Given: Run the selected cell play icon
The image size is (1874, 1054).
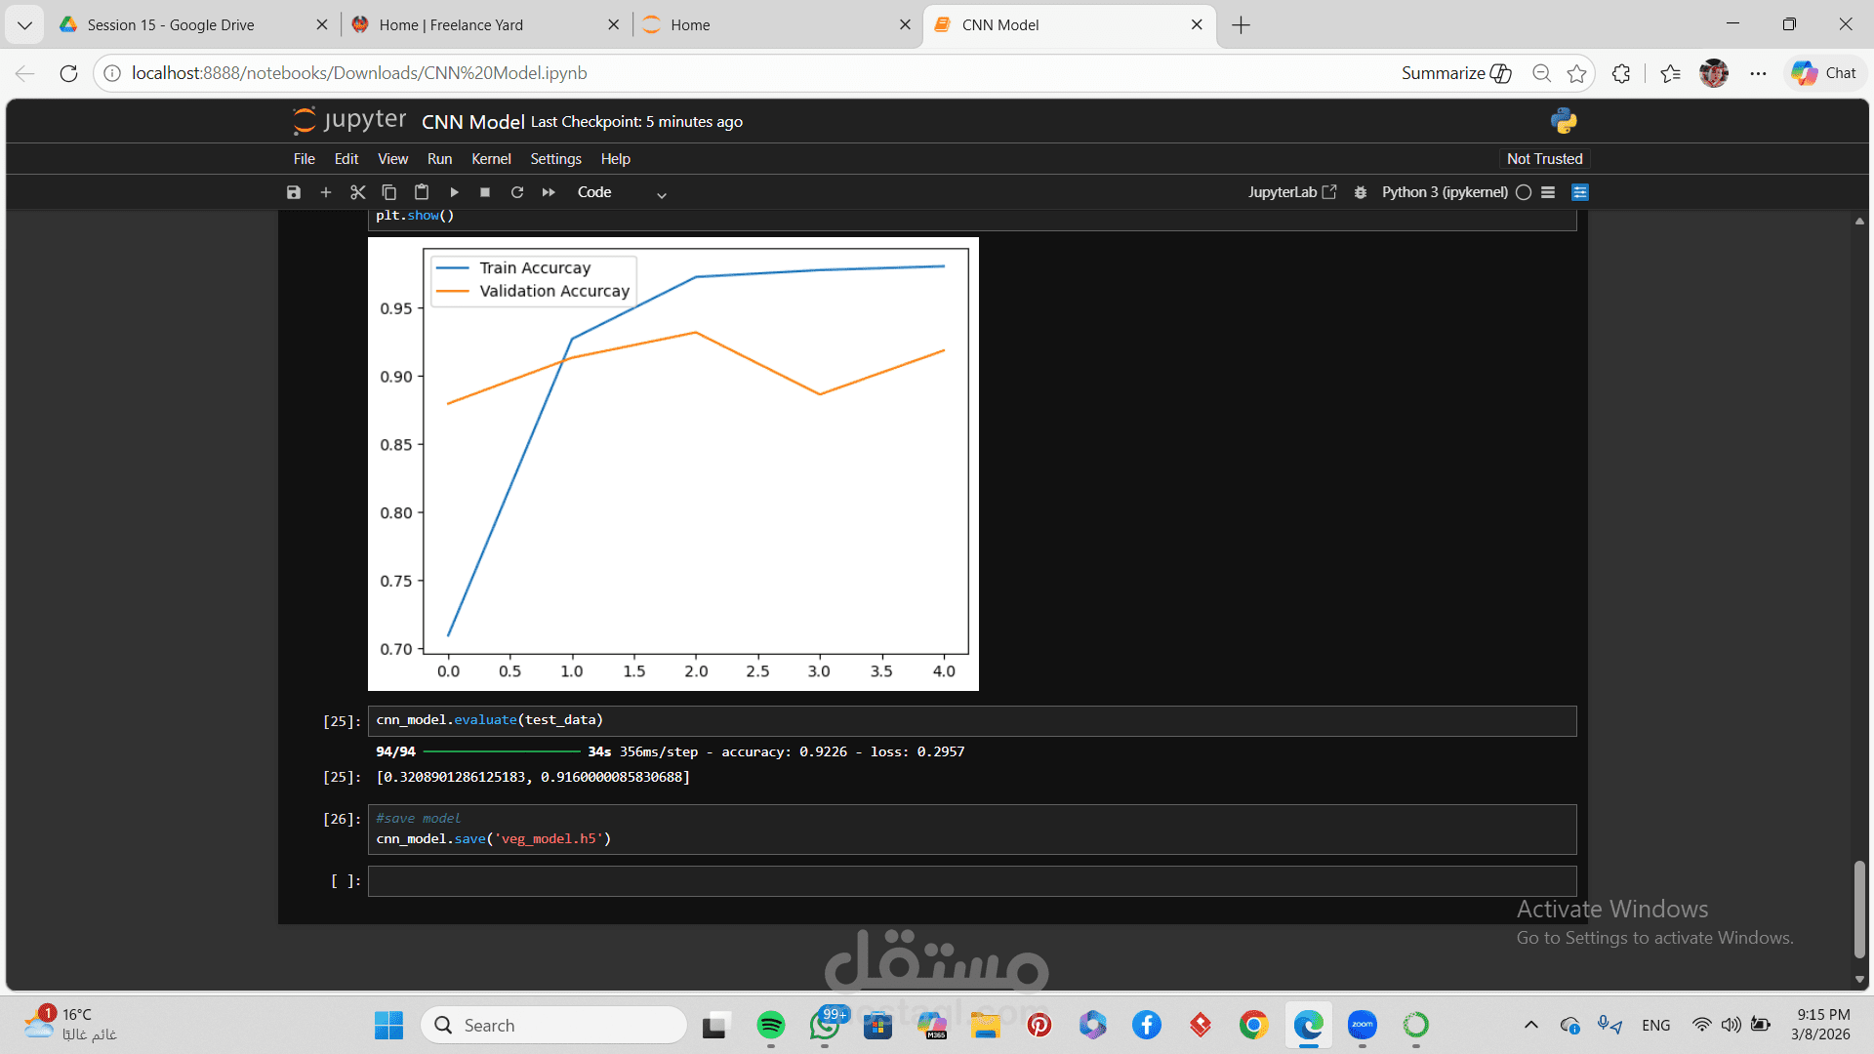Looking at the screenshot, I should pos(454,192).
